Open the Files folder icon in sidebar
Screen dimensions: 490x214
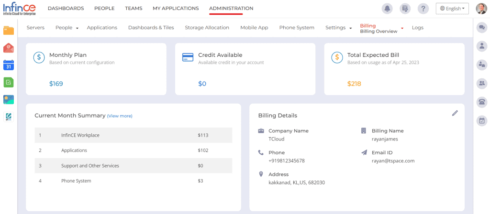(x=9, y=30)
